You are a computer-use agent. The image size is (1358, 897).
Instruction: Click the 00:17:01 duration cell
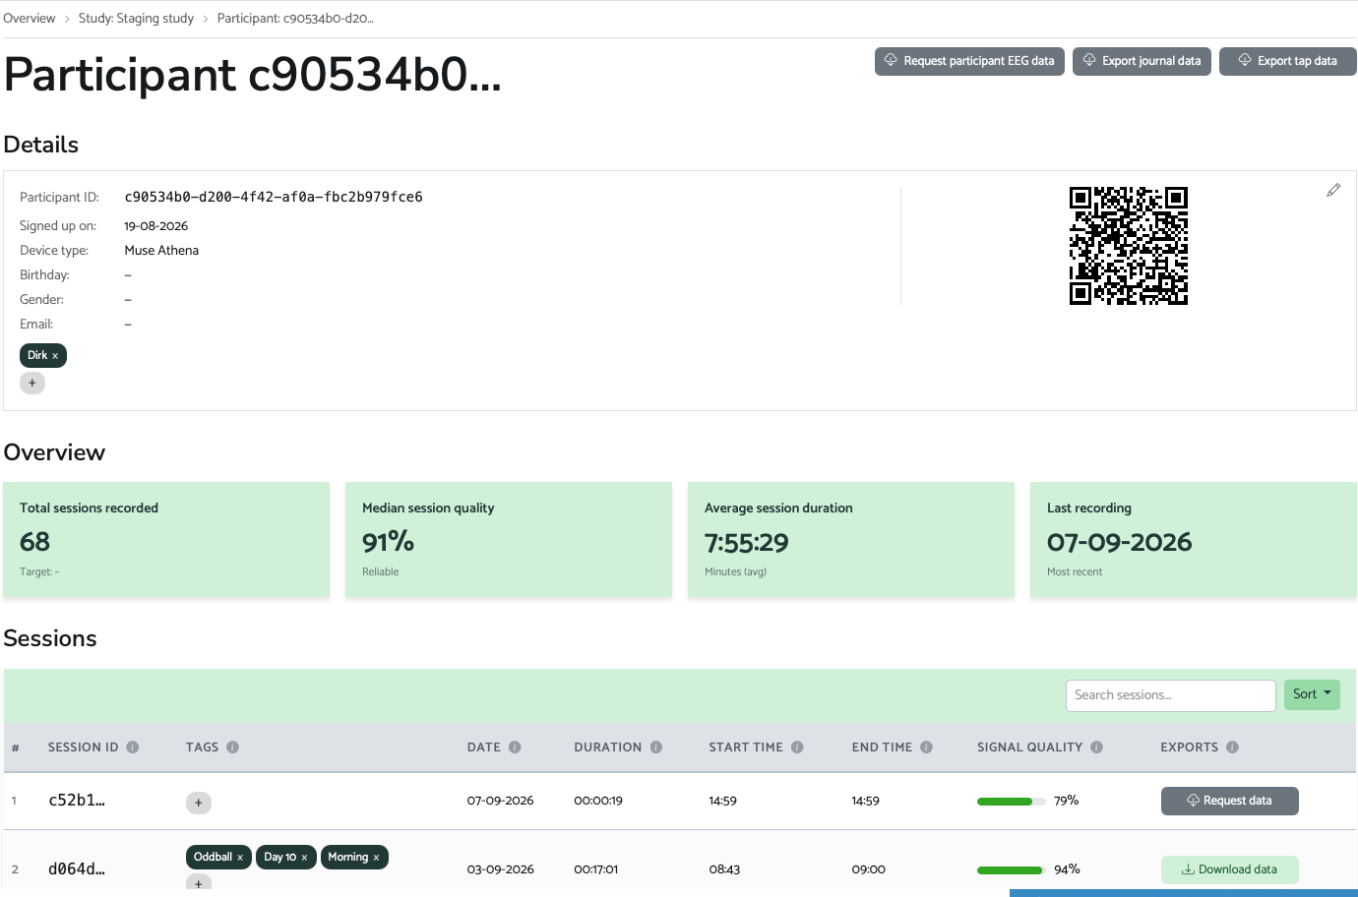(x=596, y=869)
